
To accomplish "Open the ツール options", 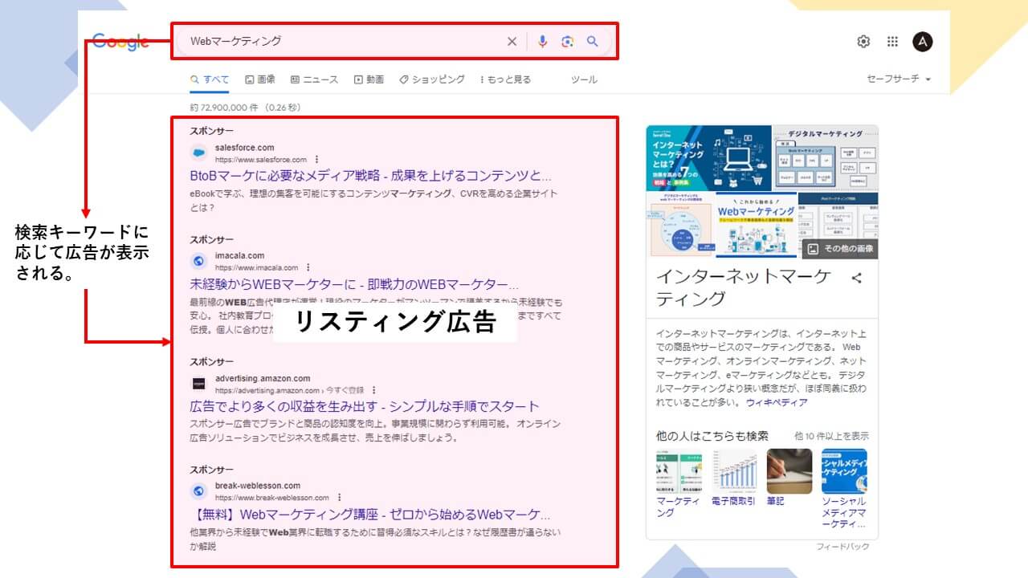I will pyautogui.click(x=584, y=79).
